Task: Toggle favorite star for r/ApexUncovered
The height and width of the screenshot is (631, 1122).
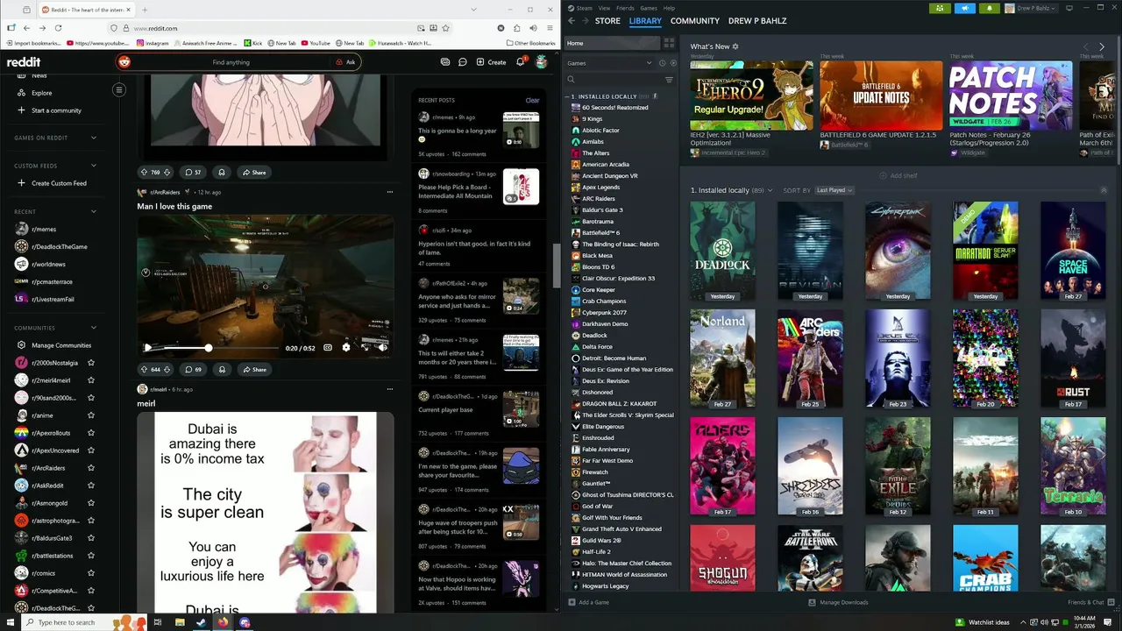Action: [91, 450]
